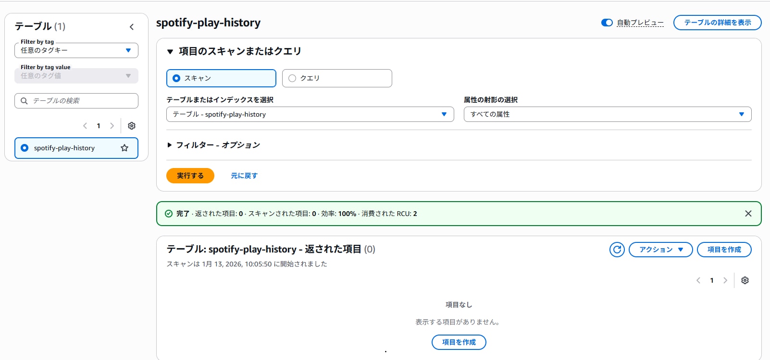This screenshot has height=360, width=770.
Task: Click the refresh icon for returned items
Action: click(617, 250)
